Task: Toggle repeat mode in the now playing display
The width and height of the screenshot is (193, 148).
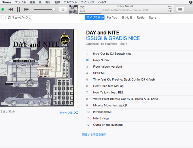Action: point(170,7)
